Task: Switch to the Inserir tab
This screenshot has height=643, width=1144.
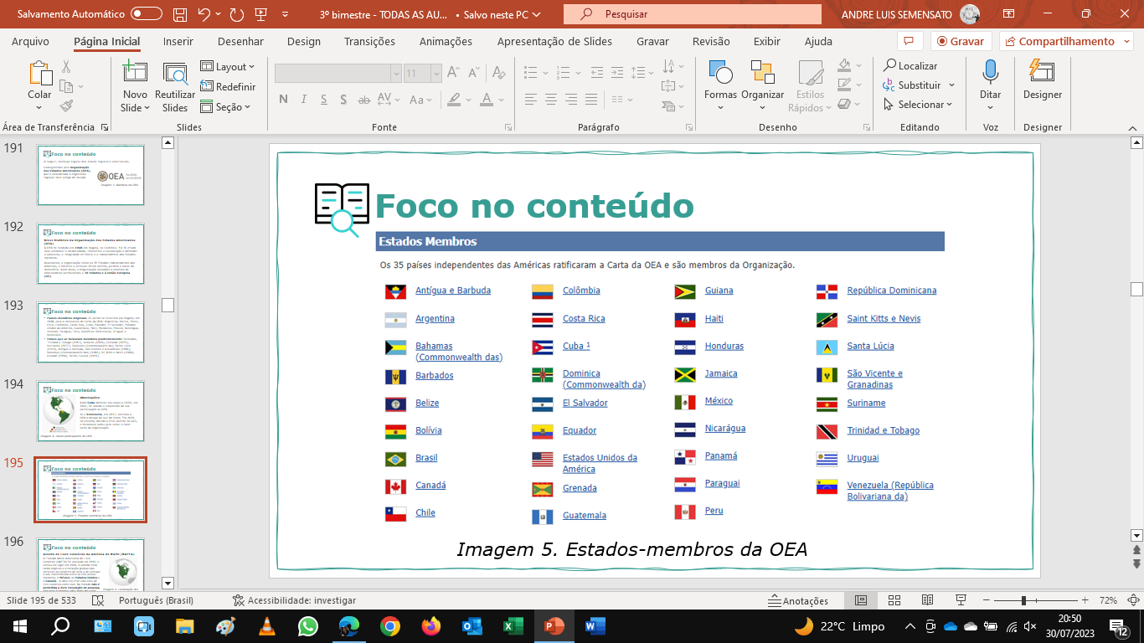Action: (178, 41)
